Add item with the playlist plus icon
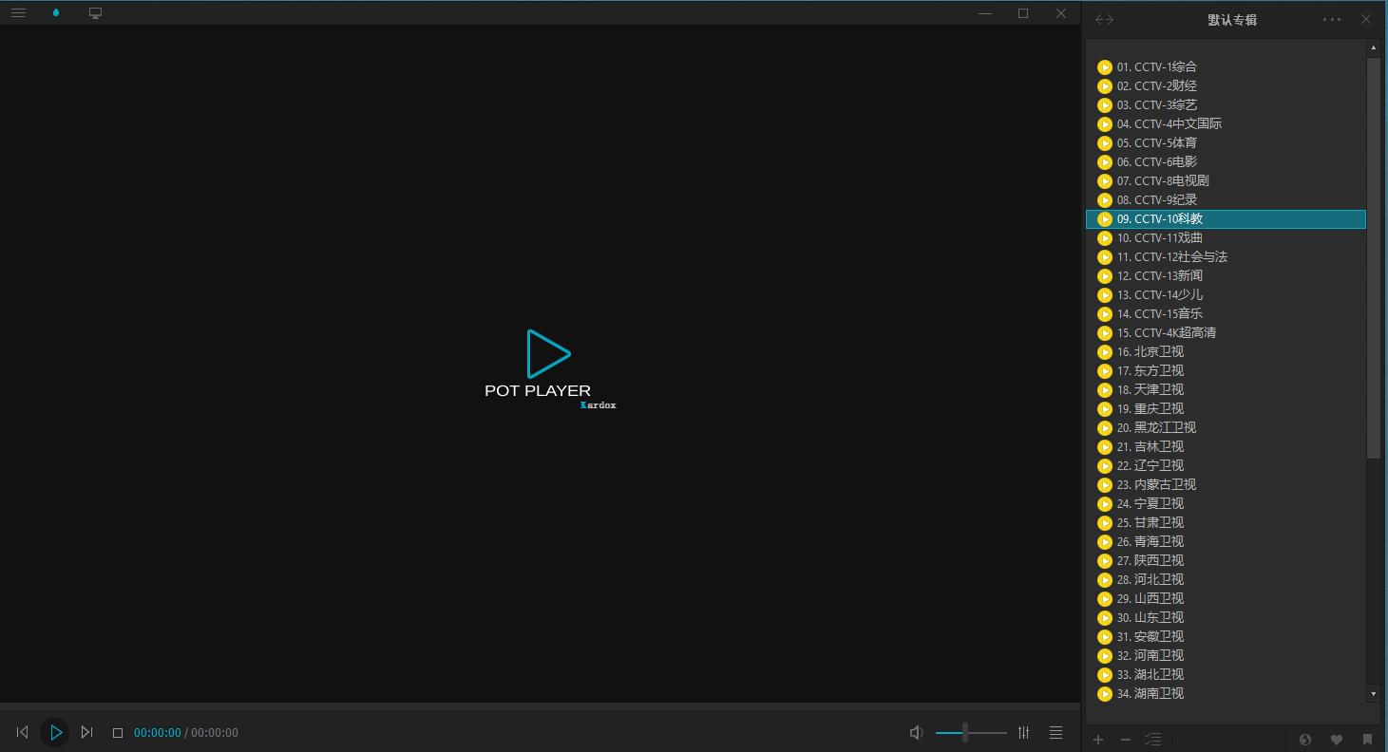1388x752 pixels. [x=1098, y=740]
